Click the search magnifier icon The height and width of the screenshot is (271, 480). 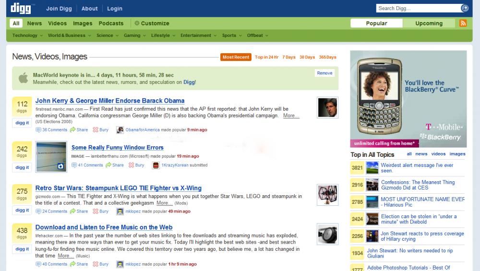point(465,8)
